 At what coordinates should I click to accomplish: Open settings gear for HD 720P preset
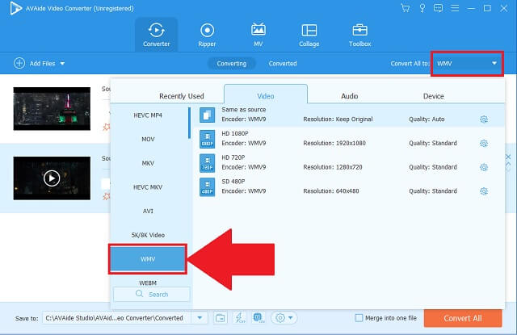point(484,167)
